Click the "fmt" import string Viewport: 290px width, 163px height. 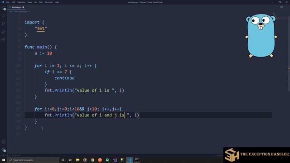coord(41,29)
